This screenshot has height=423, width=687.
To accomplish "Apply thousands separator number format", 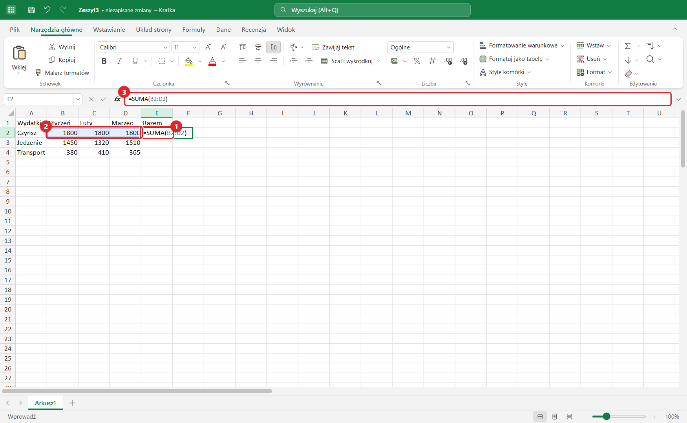I will point(432,61).
